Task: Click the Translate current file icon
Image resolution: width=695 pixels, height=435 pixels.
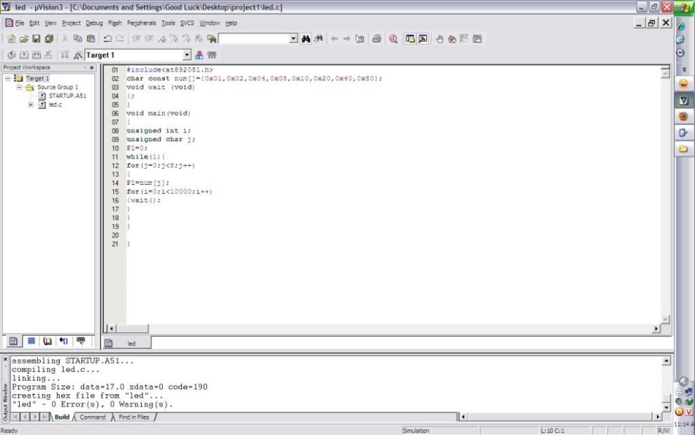Action: [11, 55]
